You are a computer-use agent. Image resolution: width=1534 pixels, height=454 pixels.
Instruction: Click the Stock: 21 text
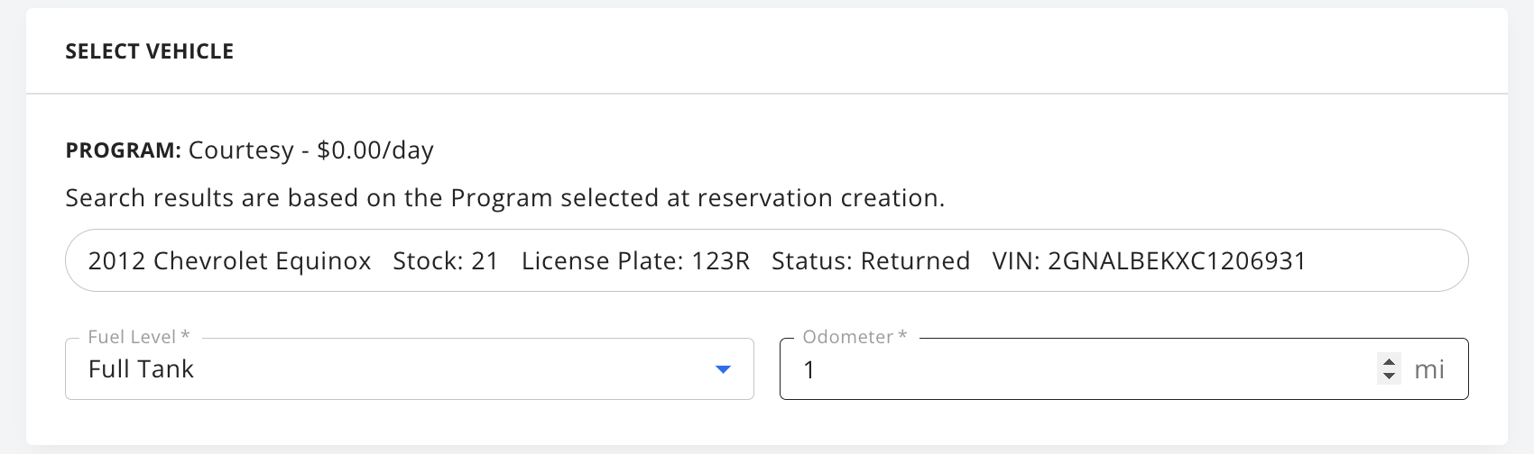tap(446, 261)
